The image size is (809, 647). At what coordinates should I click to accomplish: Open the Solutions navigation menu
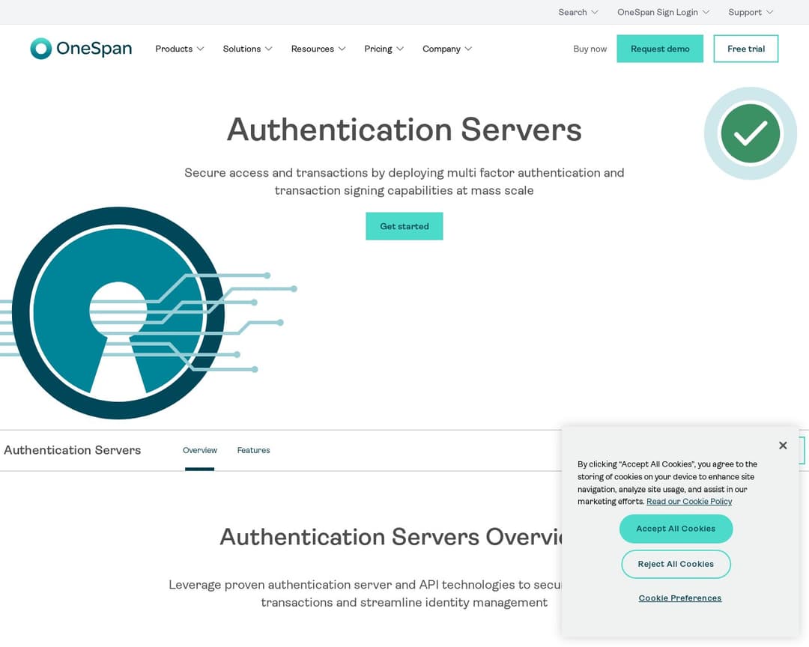(247, 49)
